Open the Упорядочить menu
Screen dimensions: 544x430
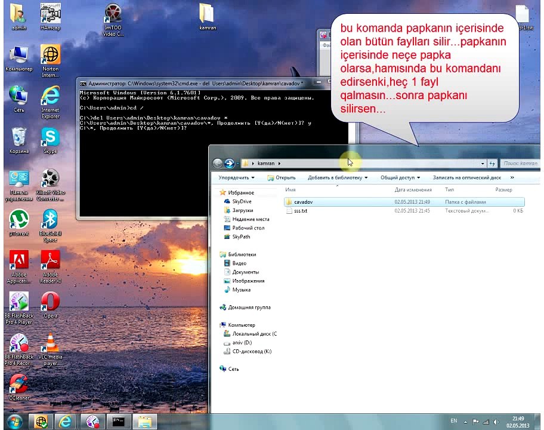click(x=236, y=177)
